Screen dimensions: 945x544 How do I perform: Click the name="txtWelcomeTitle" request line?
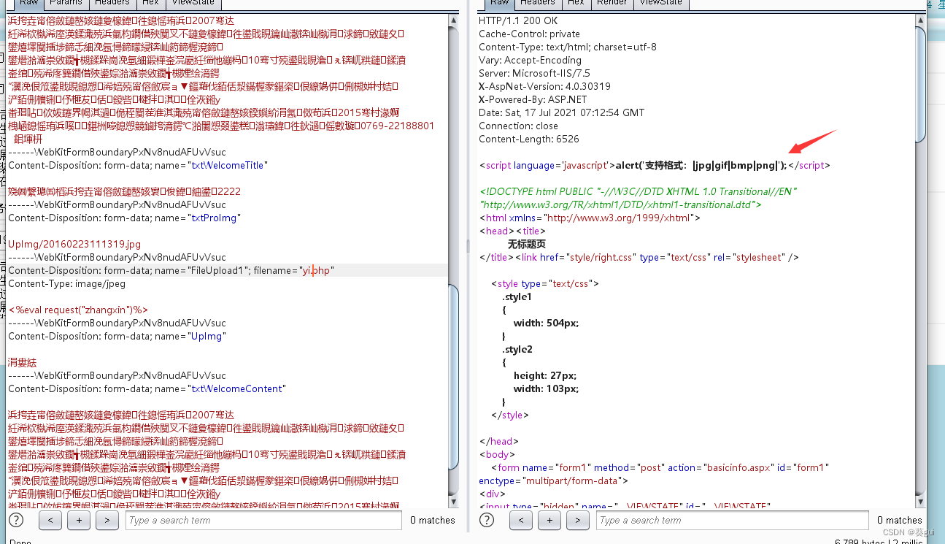[x=138, y=165]
